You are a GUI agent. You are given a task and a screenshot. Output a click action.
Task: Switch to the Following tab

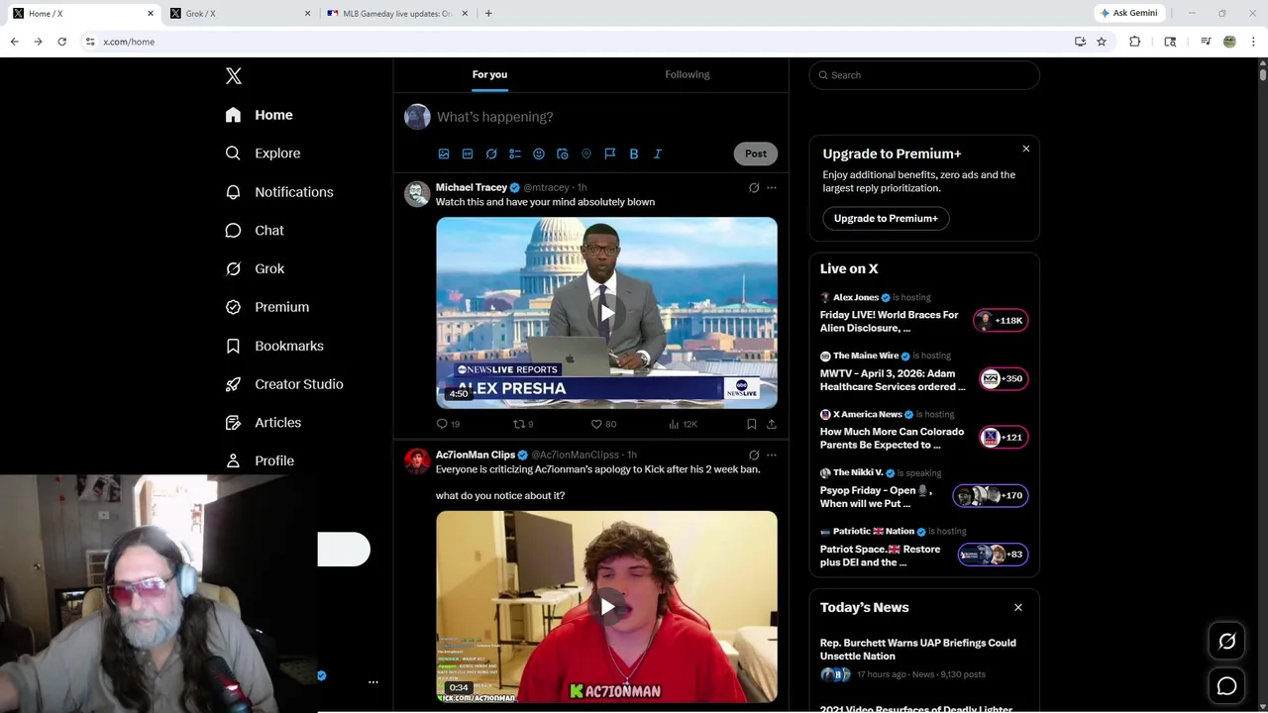[687, 74]
